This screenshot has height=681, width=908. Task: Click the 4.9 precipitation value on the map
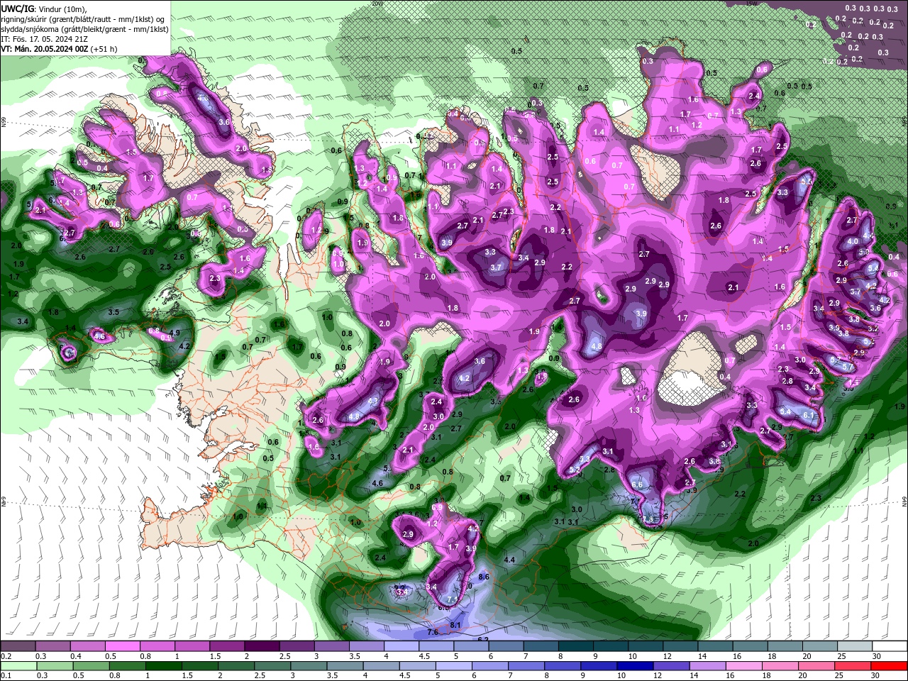pos(174,333)
